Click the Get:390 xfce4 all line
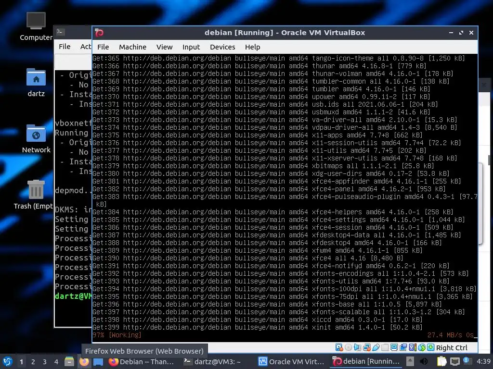Viewport: 493px width, 369px height. click(x=248, y=258)
